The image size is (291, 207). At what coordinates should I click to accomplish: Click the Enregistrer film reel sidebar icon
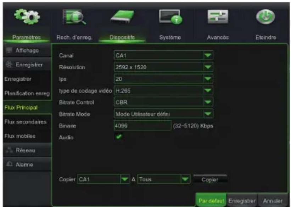click(x=9, y=65)
